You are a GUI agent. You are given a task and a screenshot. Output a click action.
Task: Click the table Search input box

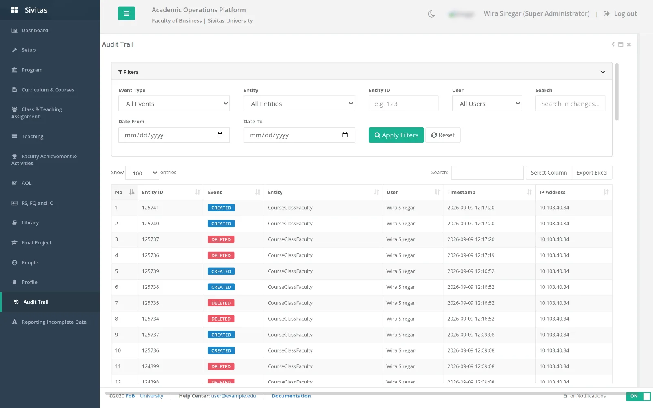point(487,173)
